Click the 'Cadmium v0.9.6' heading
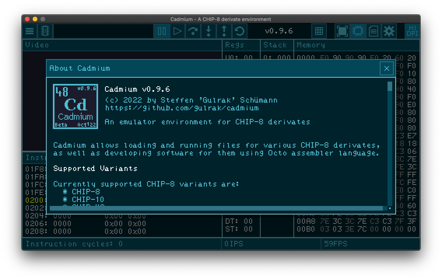Screen dimensions: 442x279 (x=137, y=89)
